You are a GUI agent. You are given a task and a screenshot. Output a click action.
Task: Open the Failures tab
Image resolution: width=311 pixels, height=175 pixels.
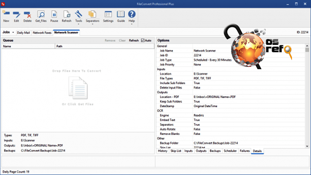point(245,151)
